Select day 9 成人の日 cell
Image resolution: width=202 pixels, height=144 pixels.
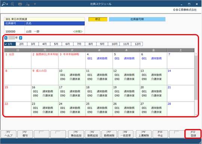coord(45,77)
